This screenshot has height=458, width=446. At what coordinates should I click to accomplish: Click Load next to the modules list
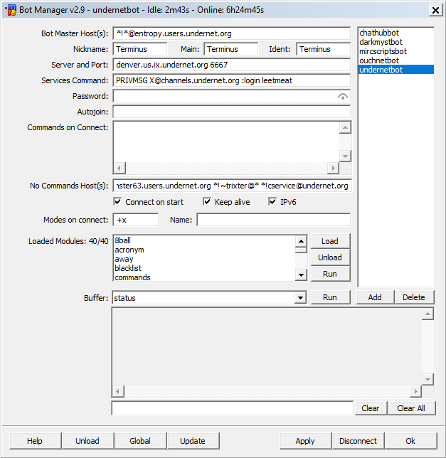coord(329,241)
